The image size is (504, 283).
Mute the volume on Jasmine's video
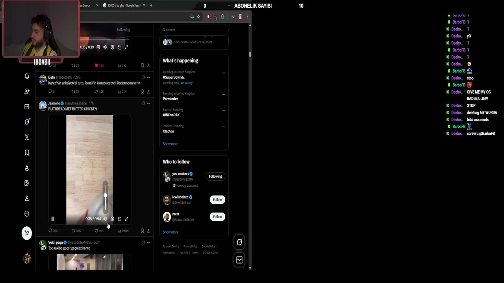pos(105,219)
